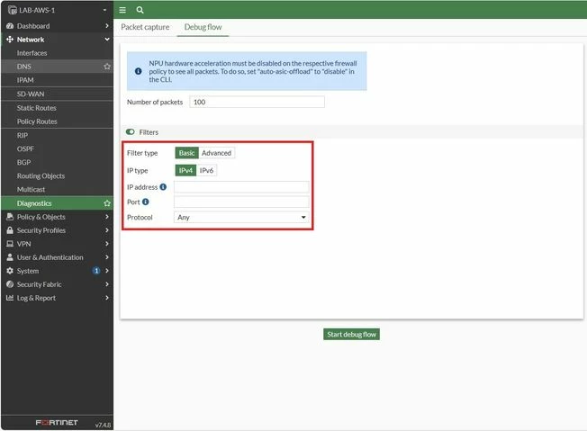
Task: Click the Policy & Objects icon
Action: pos(10,217)
